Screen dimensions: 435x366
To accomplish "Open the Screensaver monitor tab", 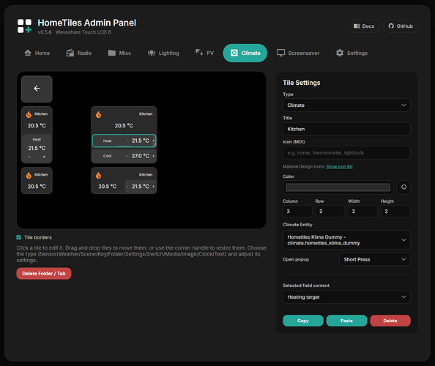I will click(298, 53).
